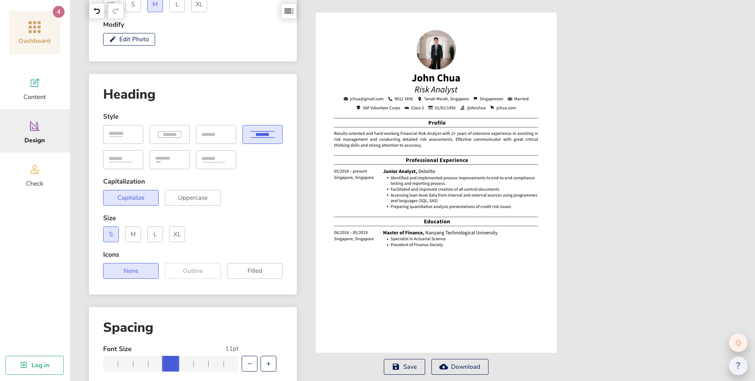Click the redo arrow icon
Viewport: 755px width, 381px height.
pos(116,11)
